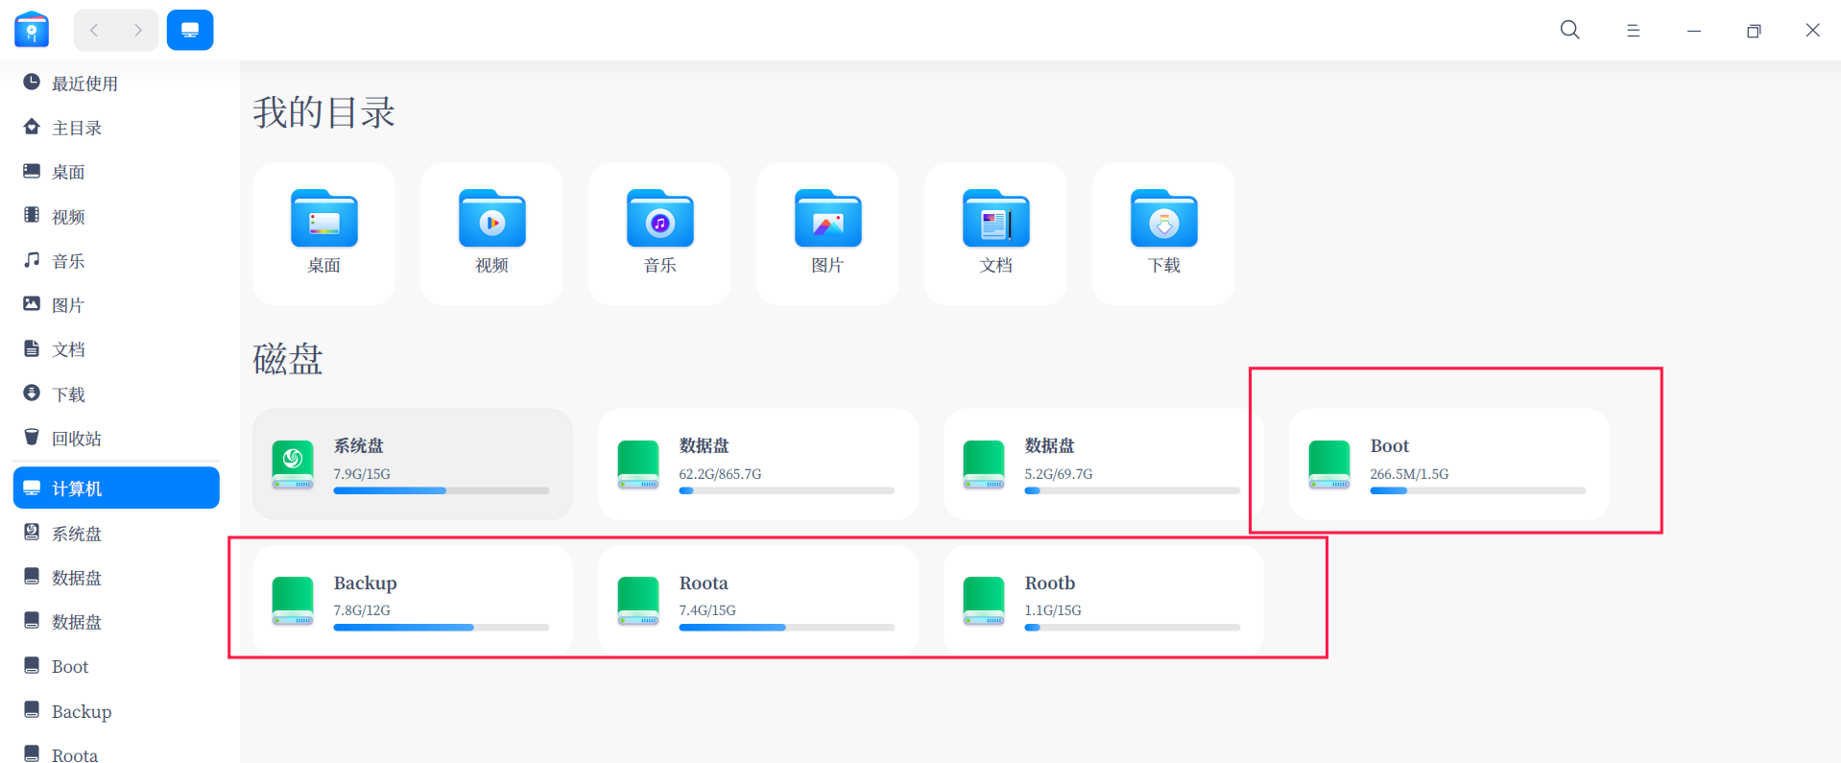
Task: Select the 数据盘 disk icon showing 5.2G/69.7G
Action: pos(984,465)
